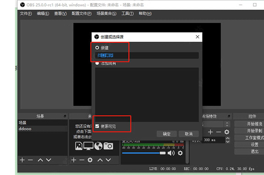Add transition with plus icon in 转场特效 panel
Screen dimensions: 264x175
coord(210,132)
